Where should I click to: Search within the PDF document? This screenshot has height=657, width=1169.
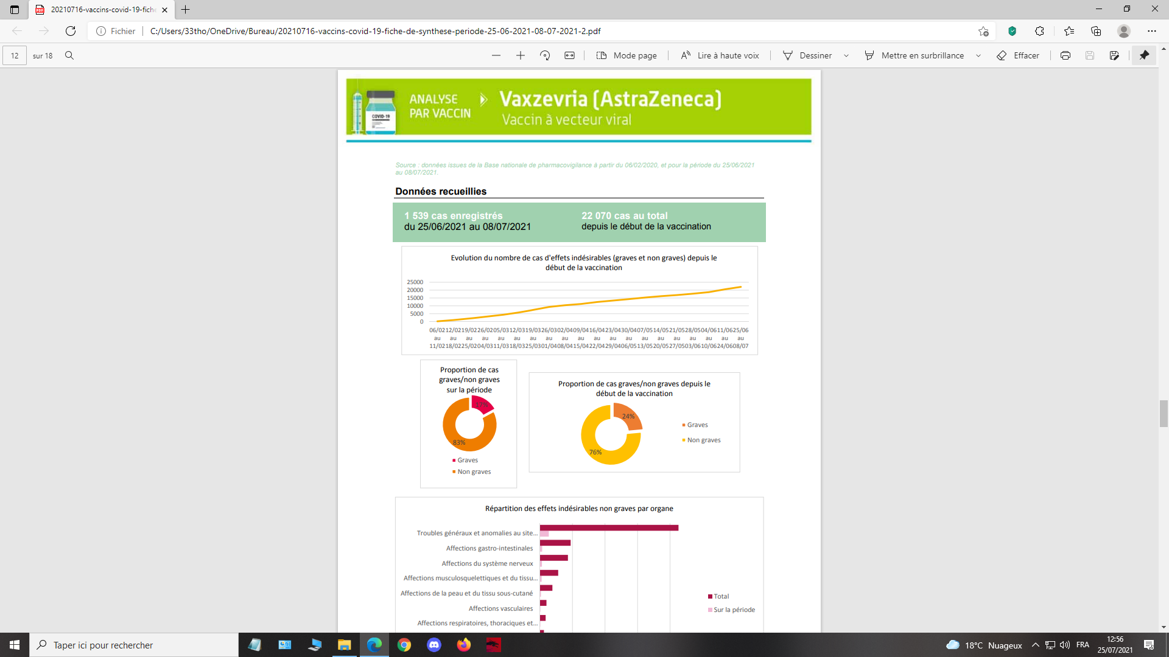(69, 55)
